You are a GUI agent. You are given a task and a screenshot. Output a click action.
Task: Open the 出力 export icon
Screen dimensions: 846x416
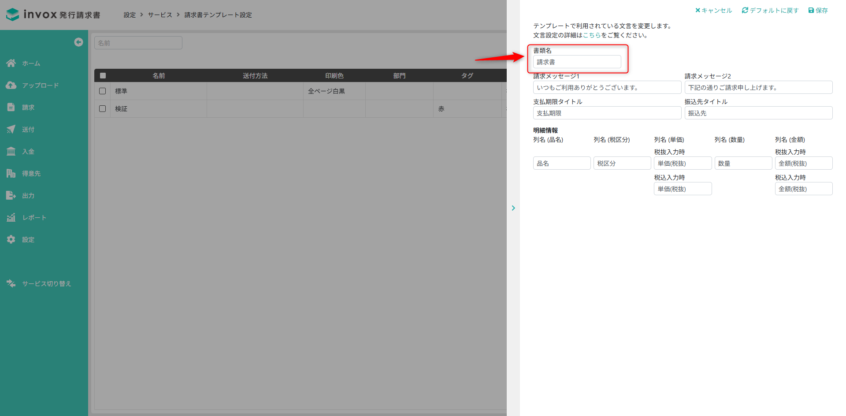click(11, 195)
